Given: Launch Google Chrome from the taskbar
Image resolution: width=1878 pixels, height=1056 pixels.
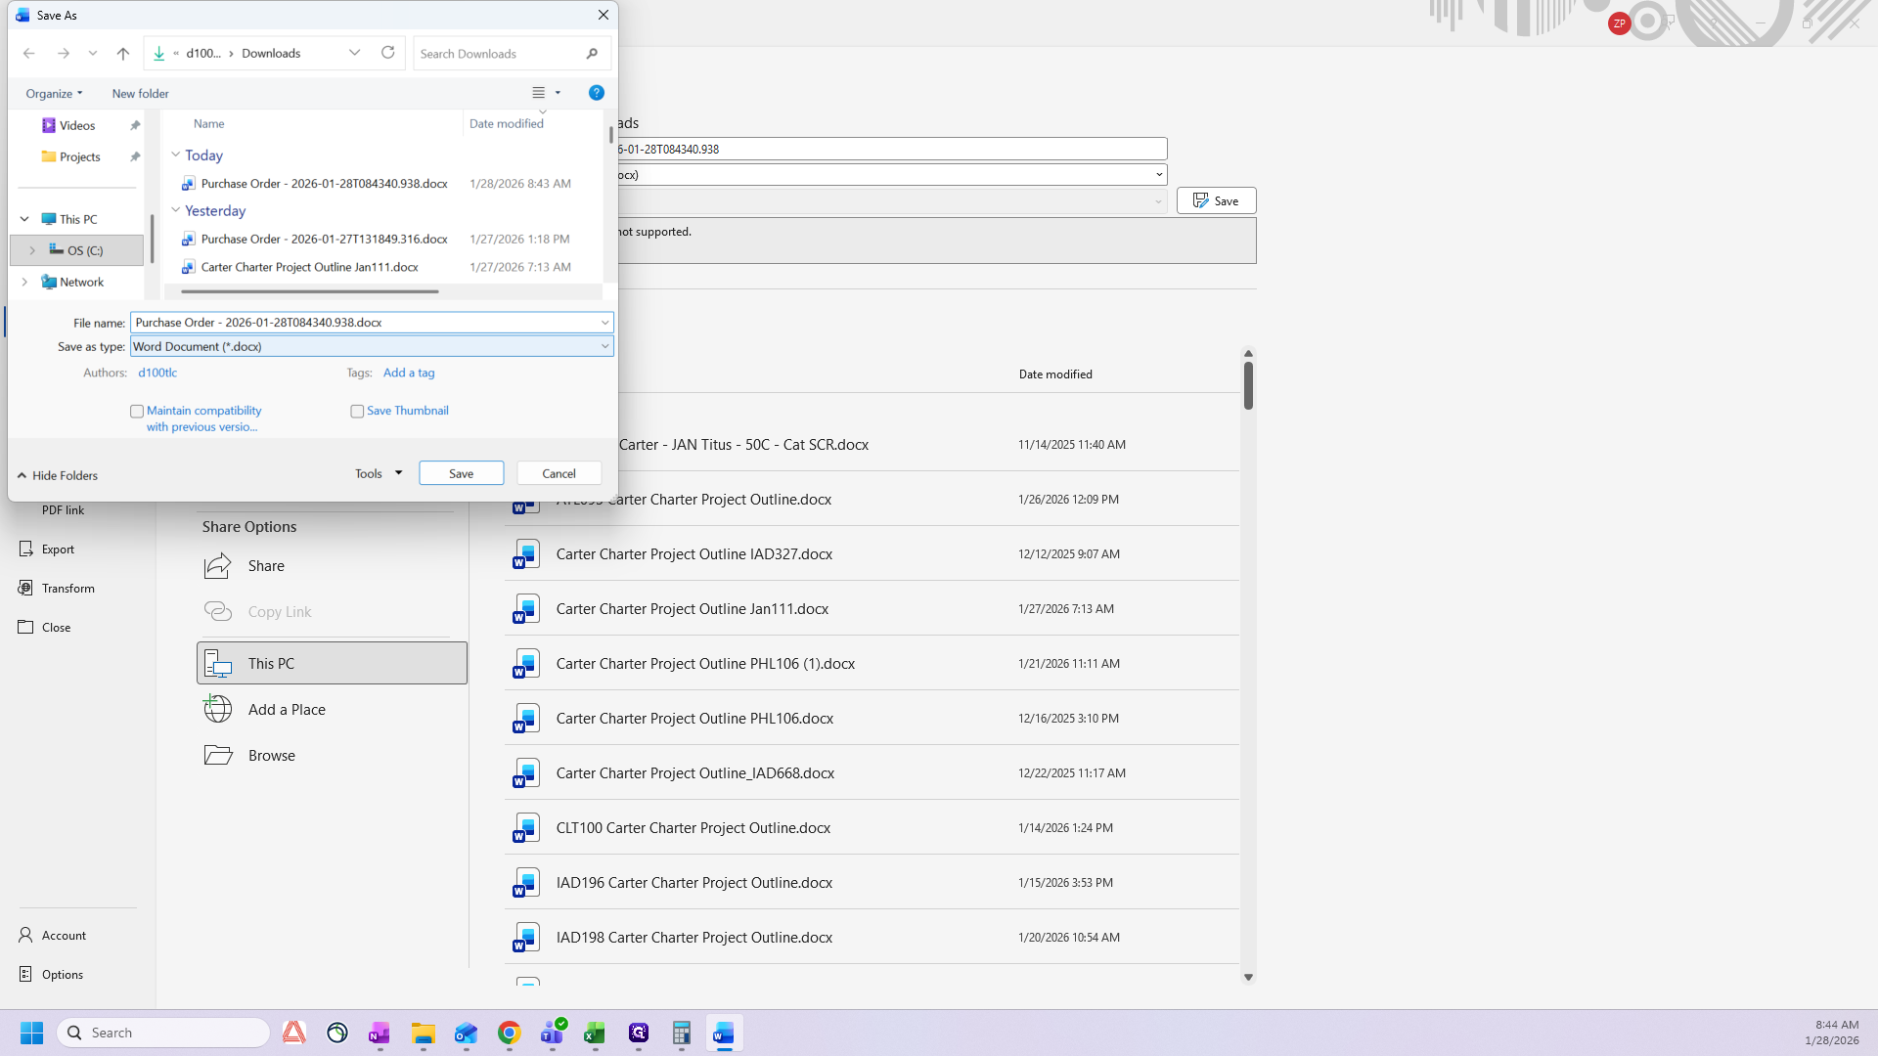Looking at the screenshot, I should tap(509, 1034).
